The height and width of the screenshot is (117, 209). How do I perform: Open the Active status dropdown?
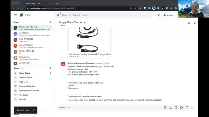[x=169, y=15]
